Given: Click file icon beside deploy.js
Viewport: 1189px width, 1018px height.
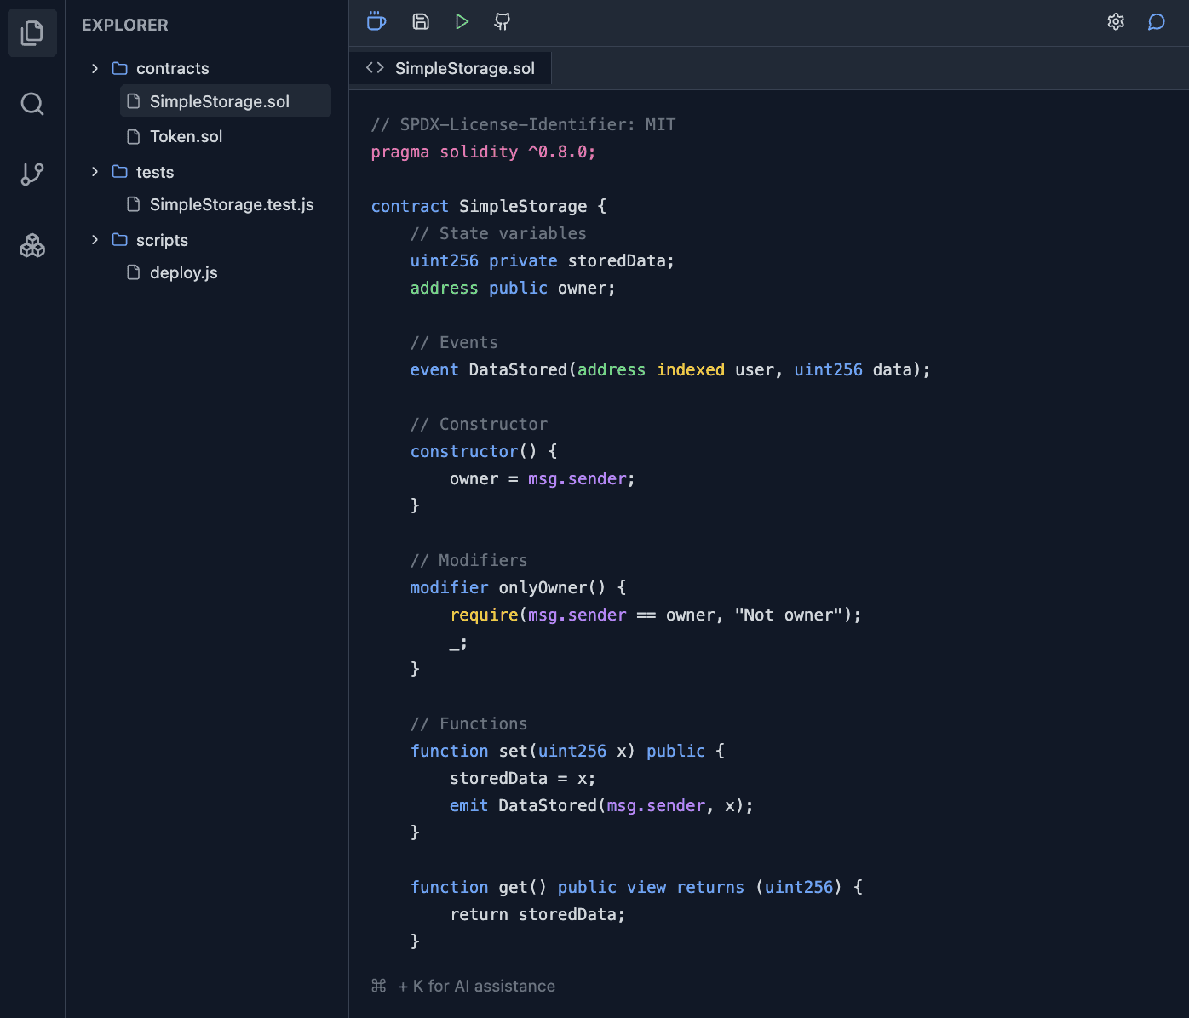Looking at the screenshot, I should click(134, 272).
